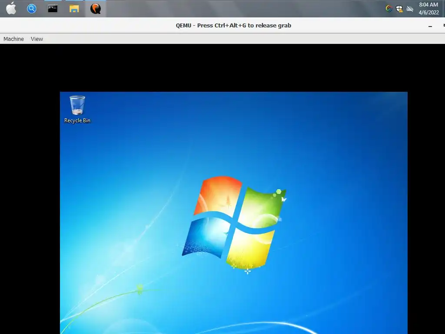Open the File Explorer folder icon
Viewport: 445px width, 334px height.
click(x=74, y=9)
